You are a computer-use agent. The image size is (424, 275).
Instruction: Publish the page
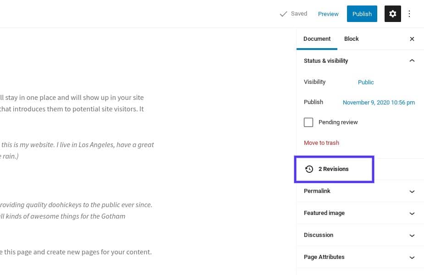click(x=362, y=14)
